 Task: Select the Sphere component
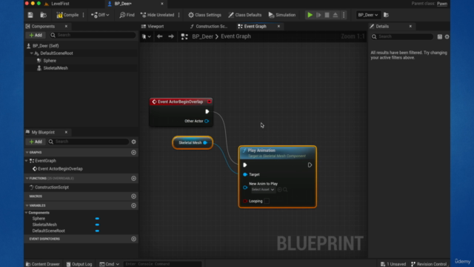pos(50,61)
